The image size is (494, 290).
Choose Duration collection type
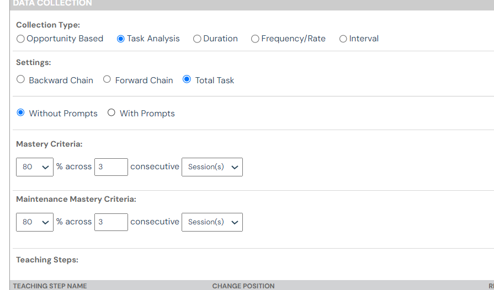[197, 39]
